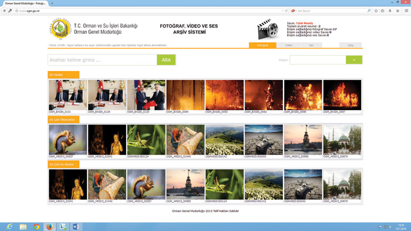This screenshot has width=411, height=231.
Task: Open File Explorer from the taskbar
Action: click(23, 226)
